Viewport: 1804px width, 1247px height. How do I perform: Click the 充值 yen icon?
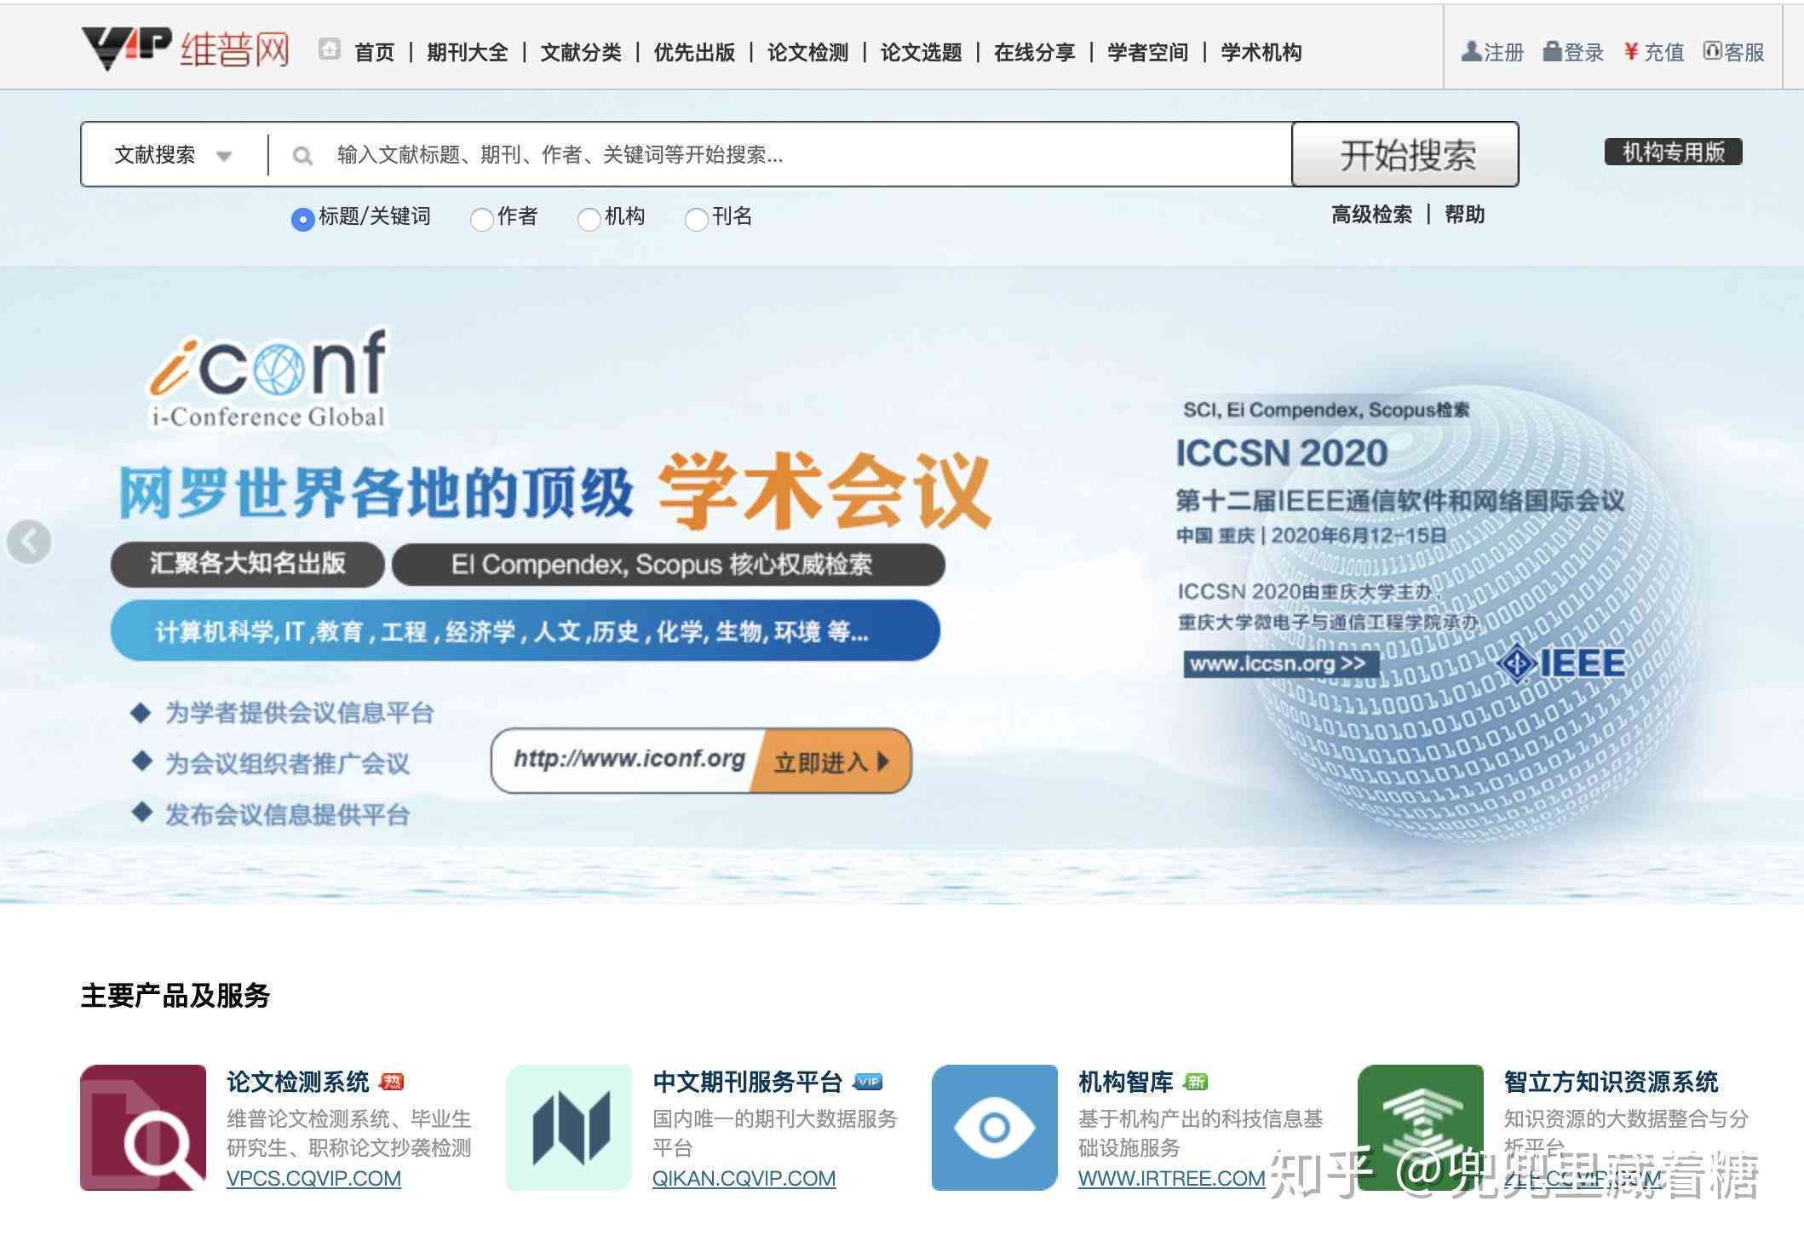click(x=1631, y=51)
